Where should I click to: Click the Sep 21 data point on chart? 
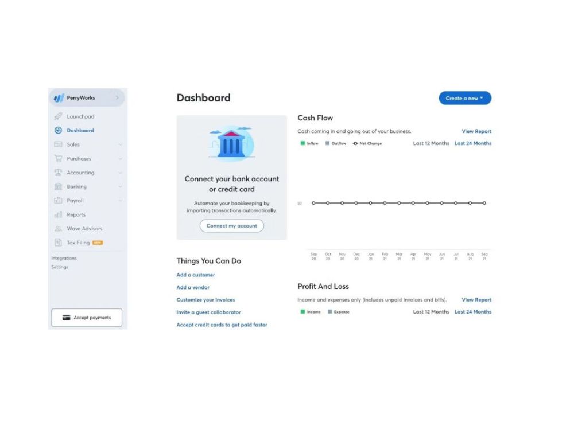click(484, 203)
